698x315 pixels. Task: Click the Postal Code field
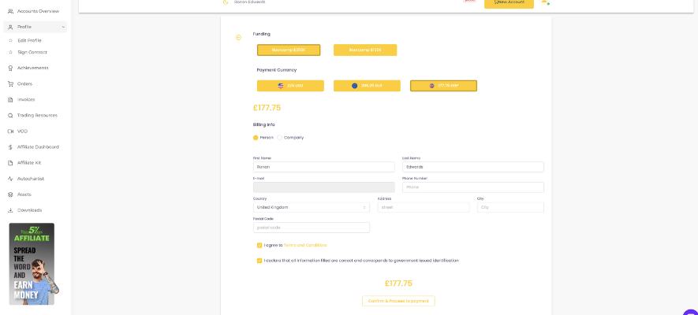tap(312, 228)
